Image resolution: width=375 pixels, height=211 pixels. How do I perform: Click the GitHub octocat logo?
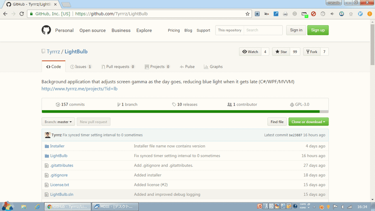point(46,30)
